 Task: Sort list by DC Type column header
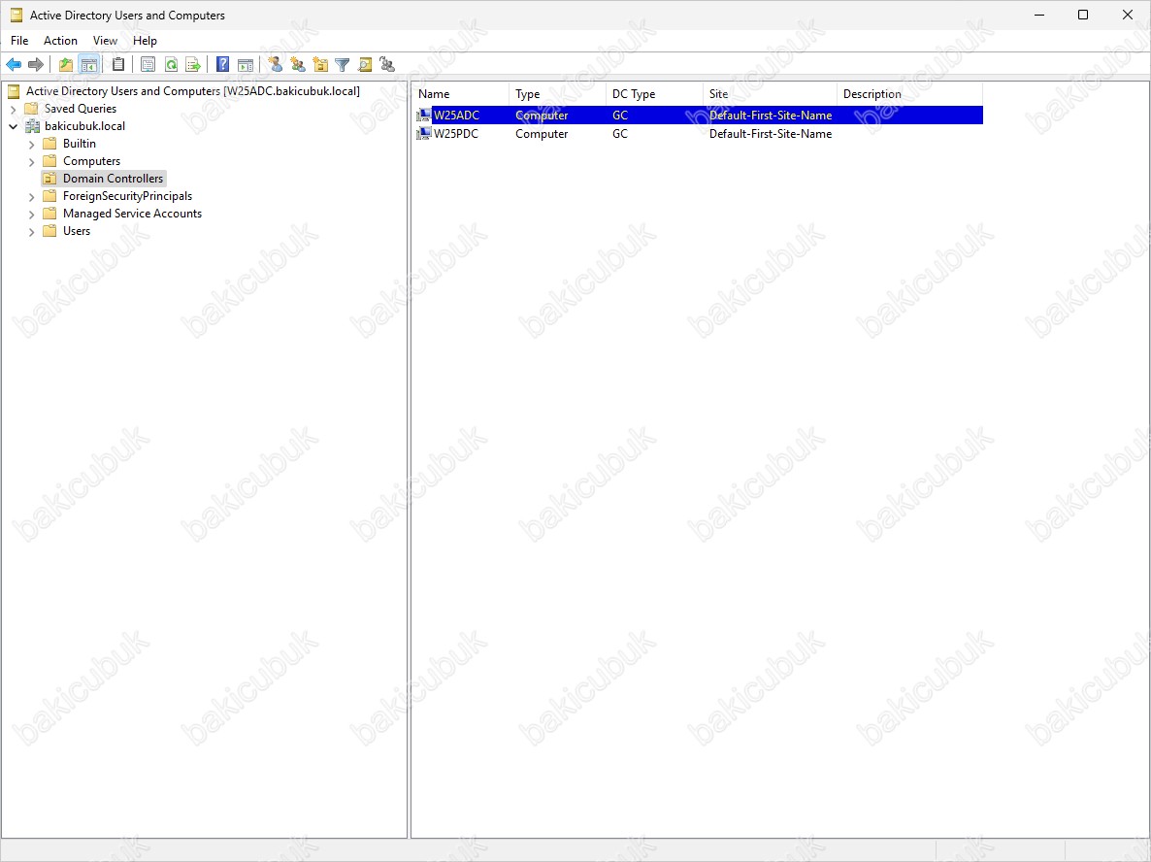pos(654,94)
